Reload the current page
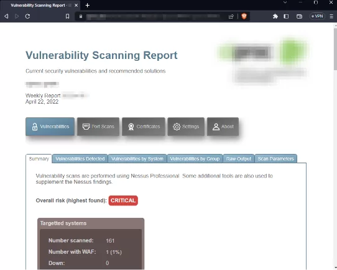The height and width of the screenshot is (270, 337). [27, 16]
